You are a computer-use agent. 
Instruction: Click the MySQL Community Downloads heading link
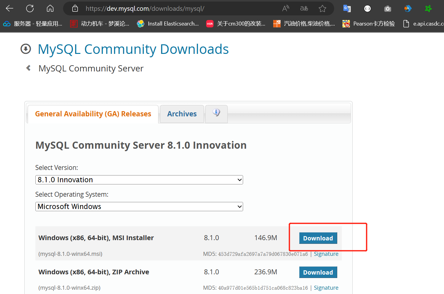(133, 49)
